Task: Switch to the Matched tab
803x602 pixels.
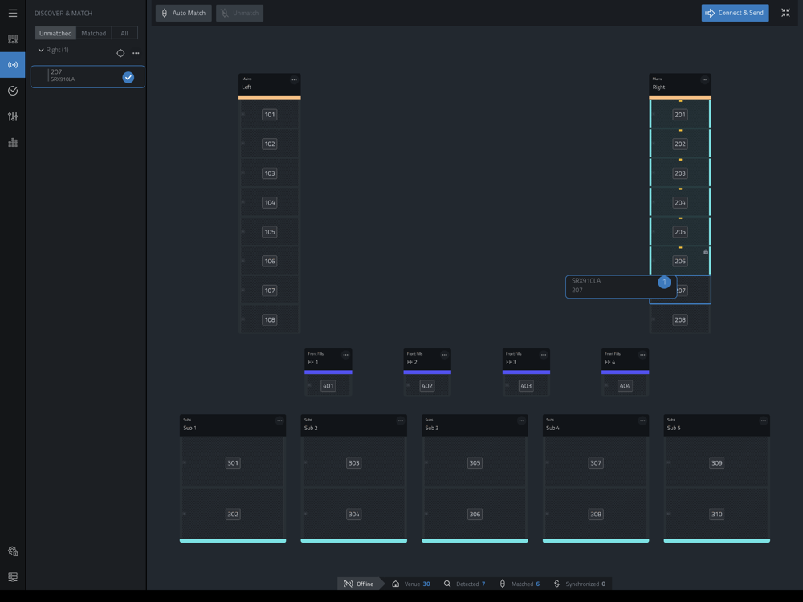Action: (x=94, y=33)
